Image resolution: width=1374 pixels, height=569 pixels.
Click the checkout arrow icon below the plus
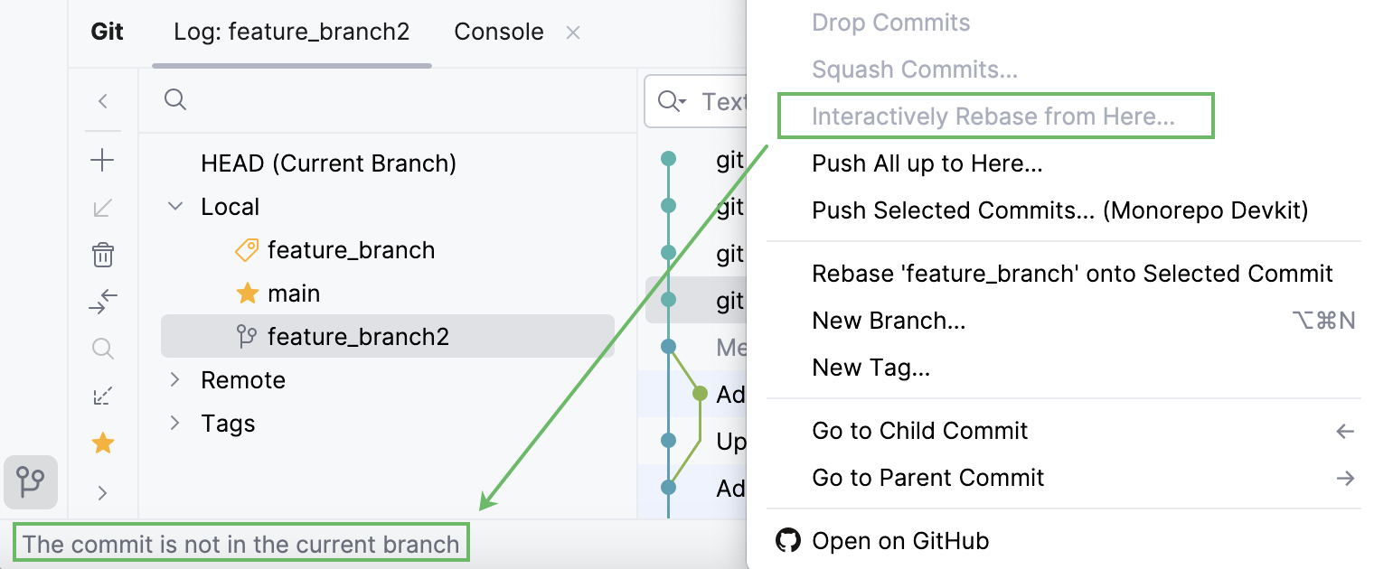[x=102, y=207]
